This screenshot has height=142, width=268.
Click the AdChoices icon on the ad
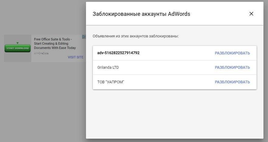coord(84,36)
